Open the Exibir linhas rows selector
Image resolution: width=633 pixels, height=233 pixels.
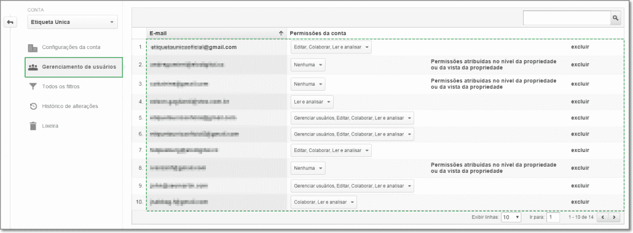pos(511,217)
